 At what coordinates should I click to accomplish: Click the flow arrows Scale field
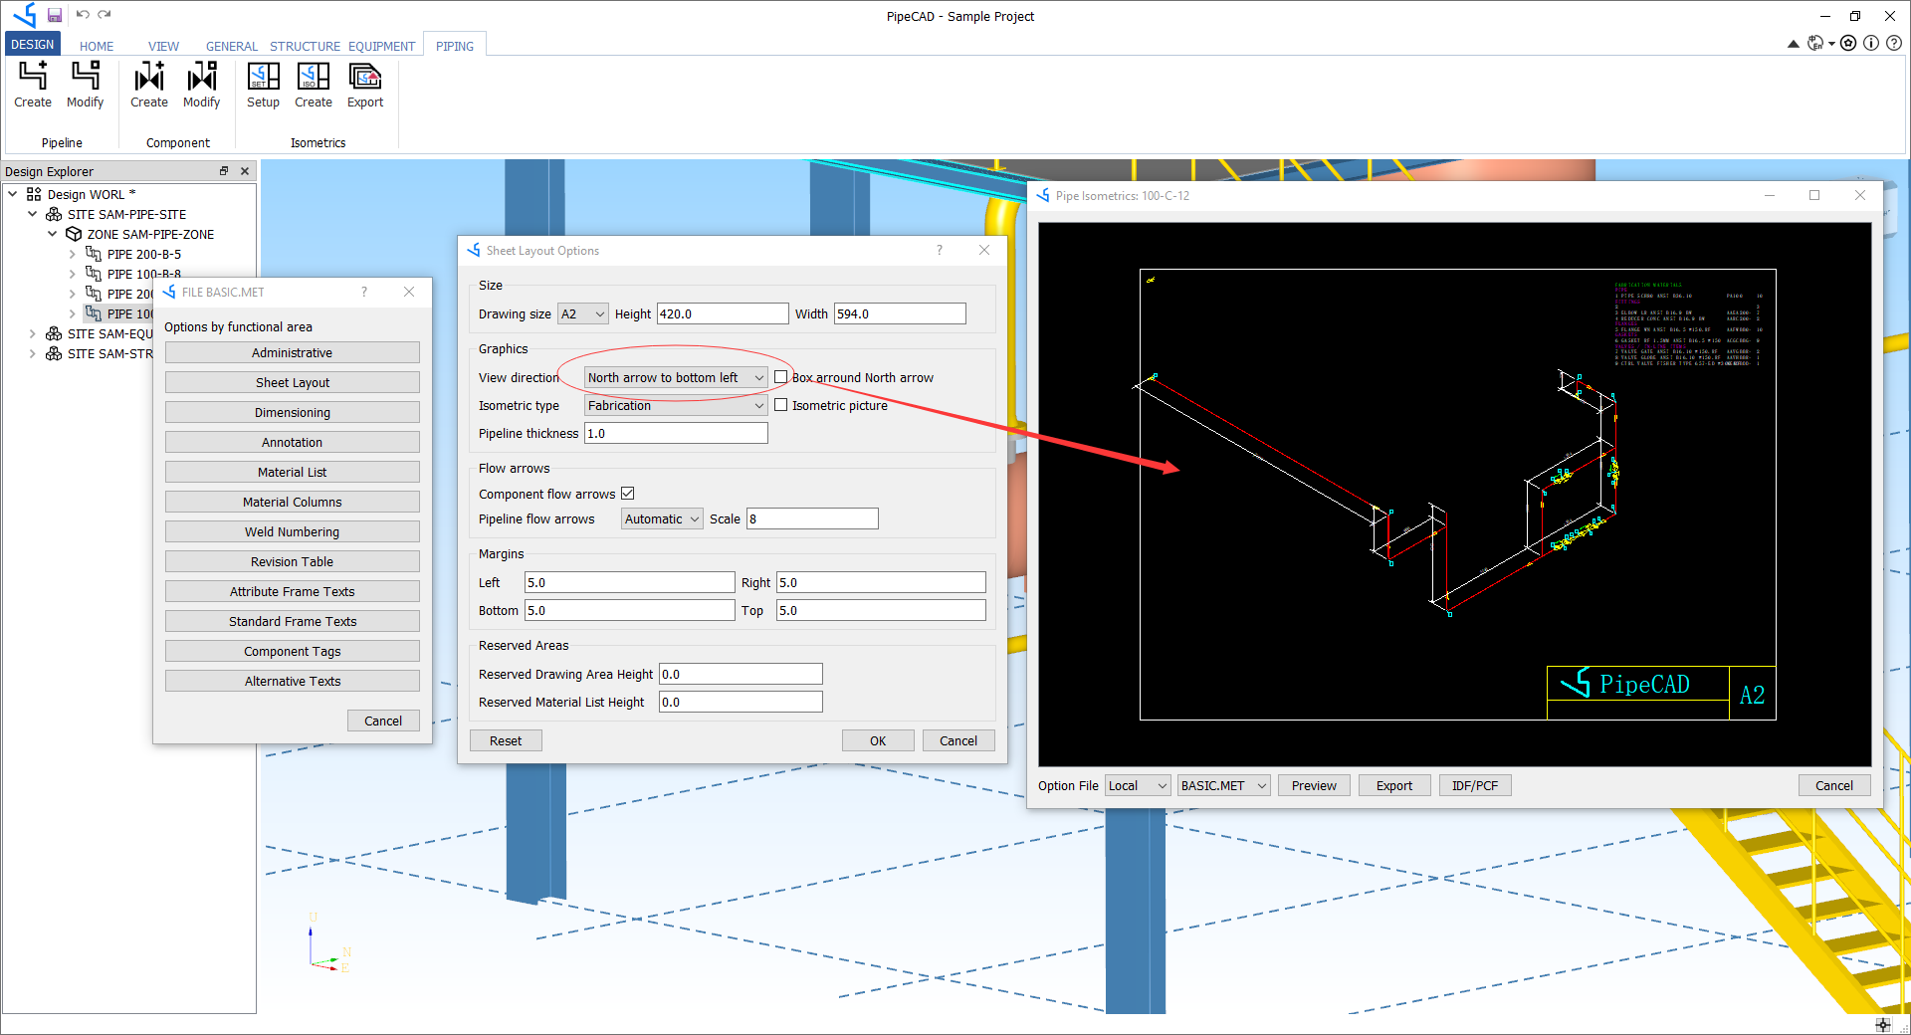[x=812, y=519]
